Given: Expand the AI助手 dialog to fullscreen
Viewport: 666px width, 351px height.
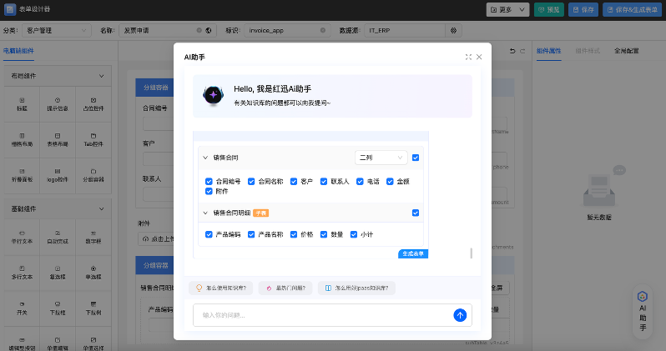Looking at the screenshot, I should (x=468, y=57).
